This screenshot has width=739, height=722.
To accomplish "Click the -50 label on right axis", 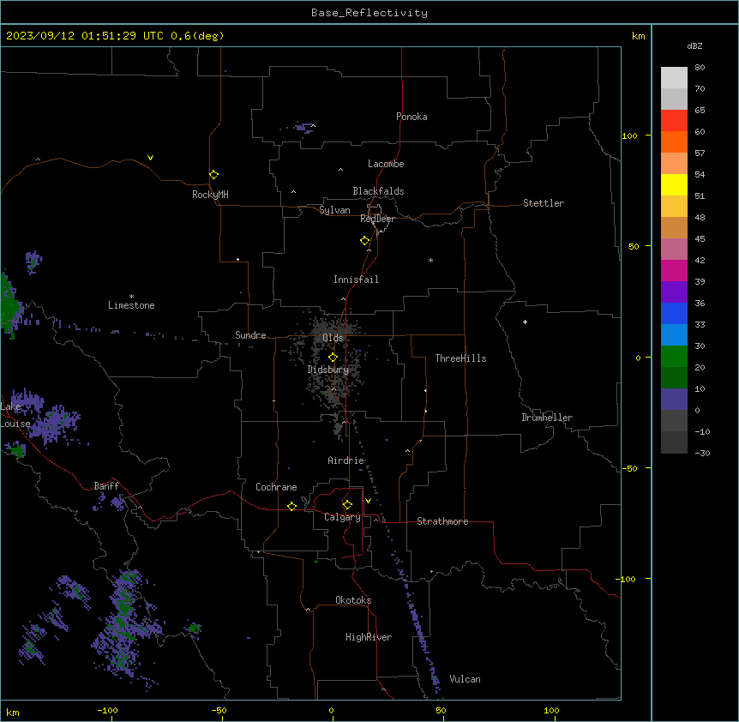I will [x=629, y=468].
